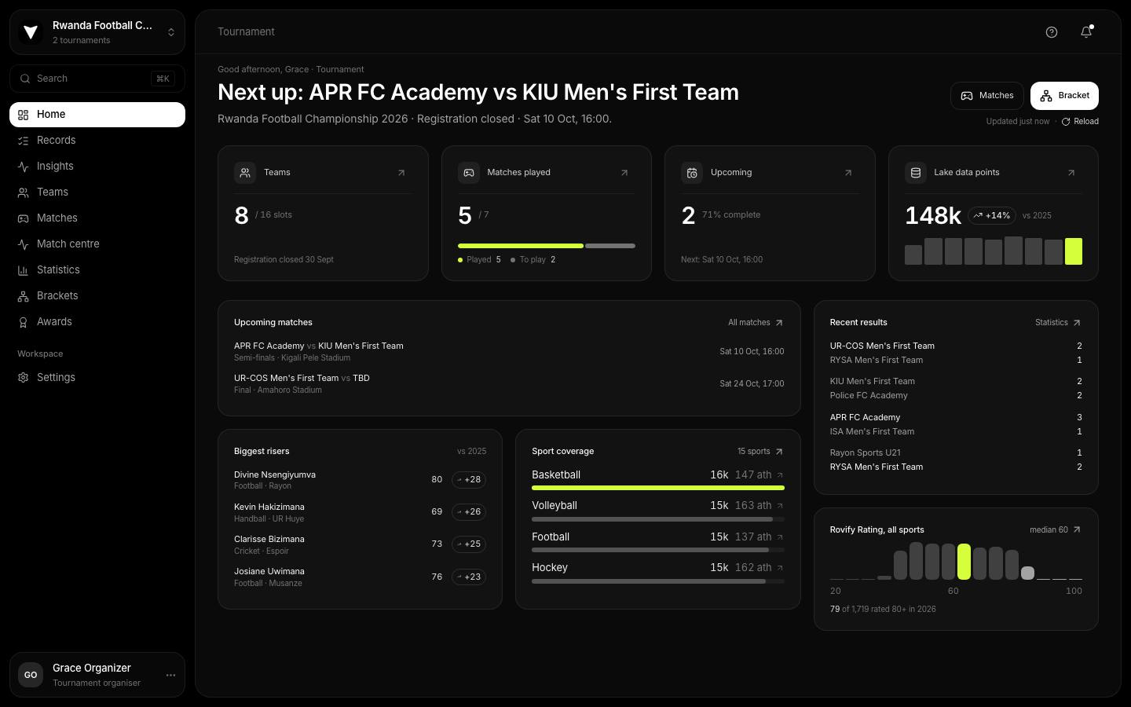Open Volleyball row arrow icon
The width and height of the screenshot is (1131, 707).
[x=780, y=506]
